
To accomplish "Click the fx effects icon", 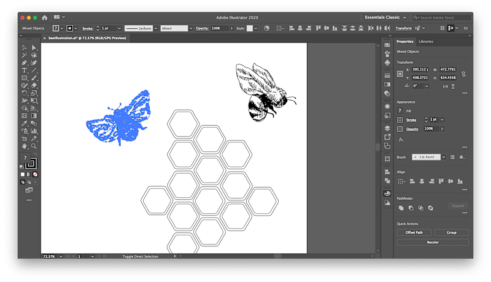I will click(x=401, y=140).
